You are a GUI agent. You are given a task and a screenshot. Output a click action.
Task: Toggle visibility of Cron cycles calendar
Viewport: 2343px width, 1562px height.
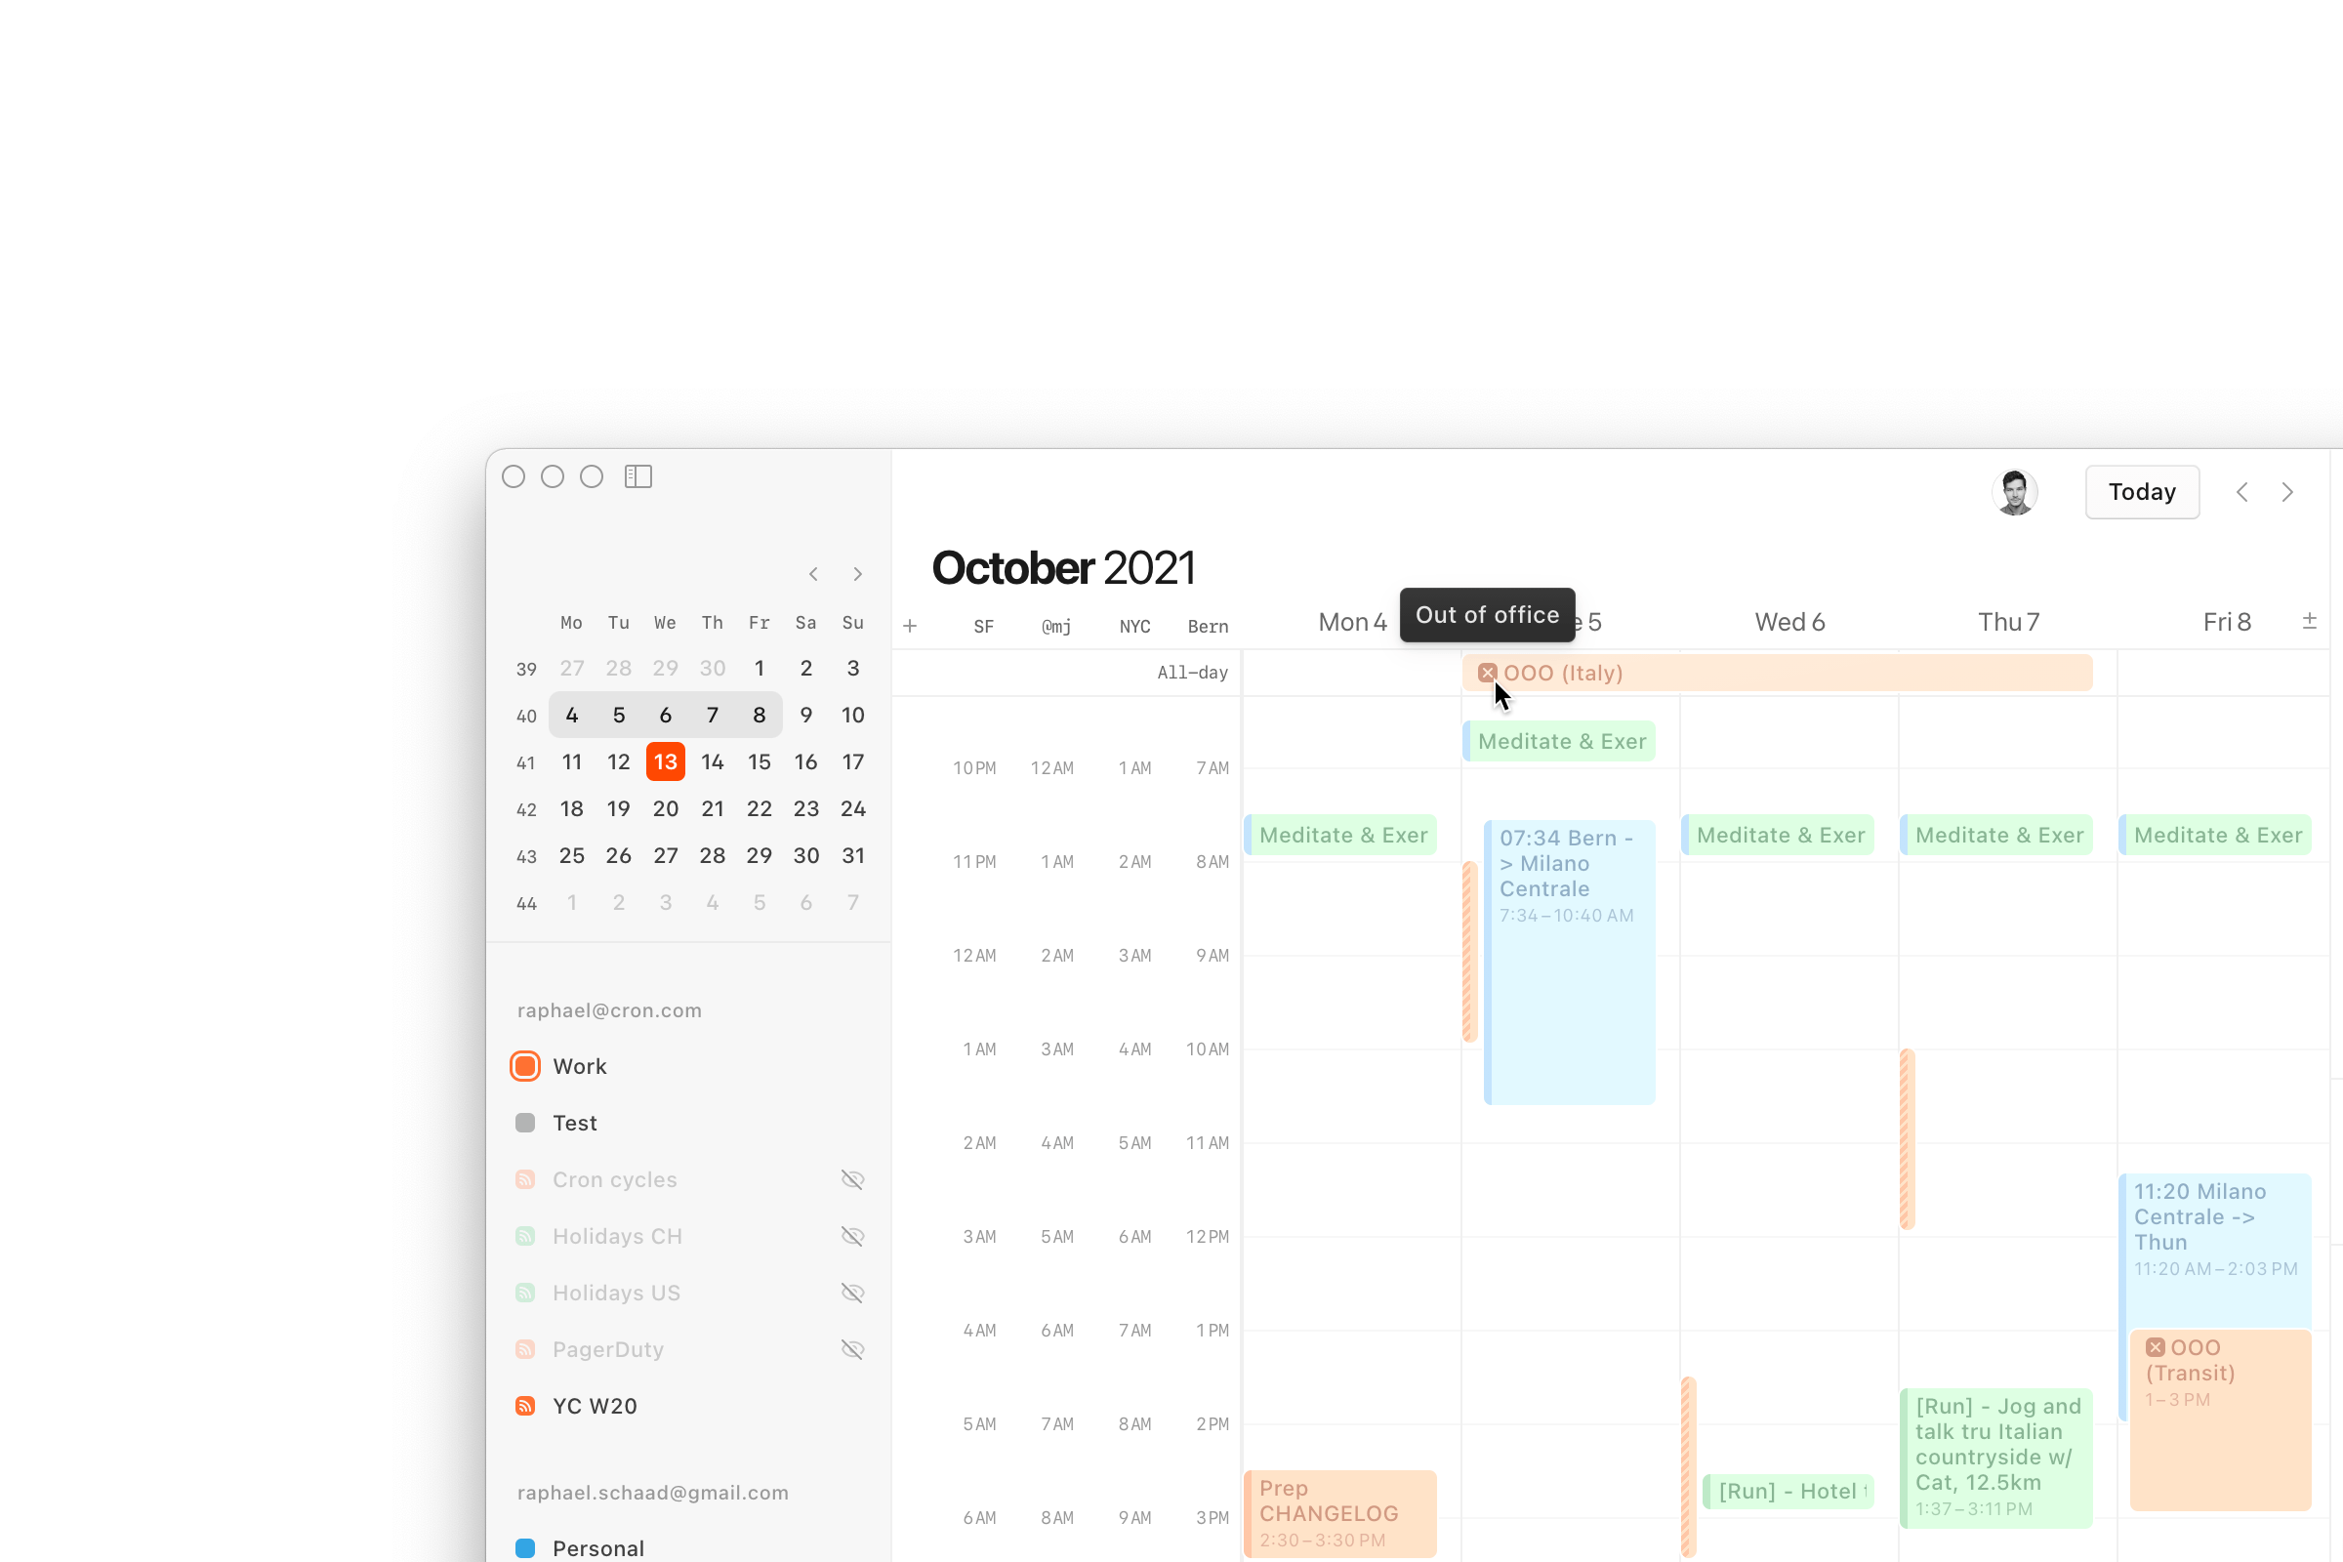(x=854, y=1178)
